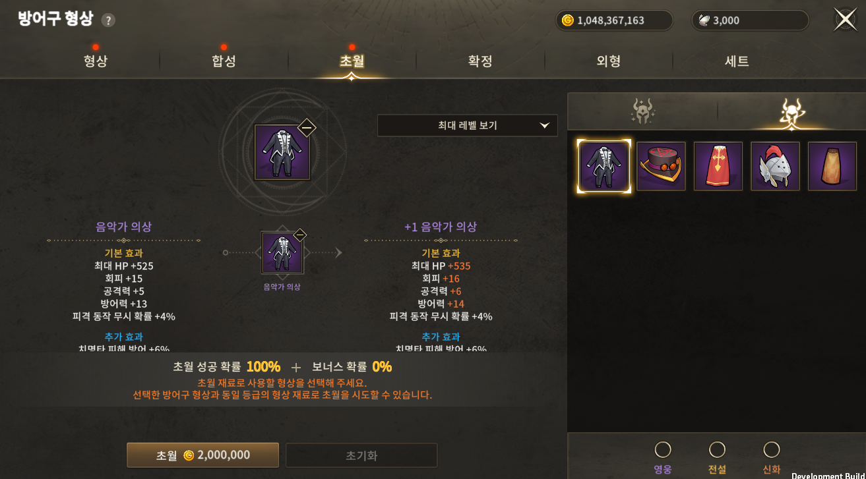Click the 초기화 reset button
The width and height of the screenshot is (866, 479).
coord(361,455)
